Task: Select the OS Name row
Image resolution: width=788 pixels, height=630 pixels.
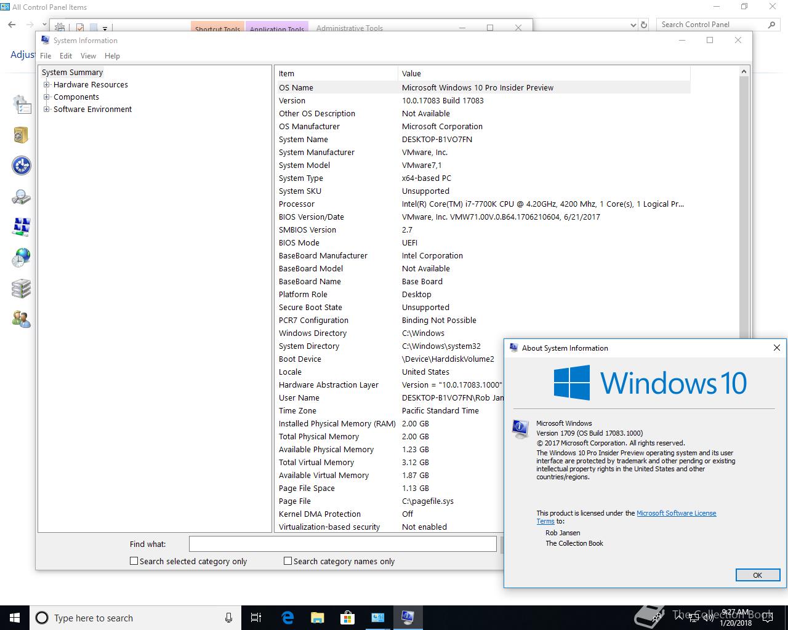Action: point(483,87)
